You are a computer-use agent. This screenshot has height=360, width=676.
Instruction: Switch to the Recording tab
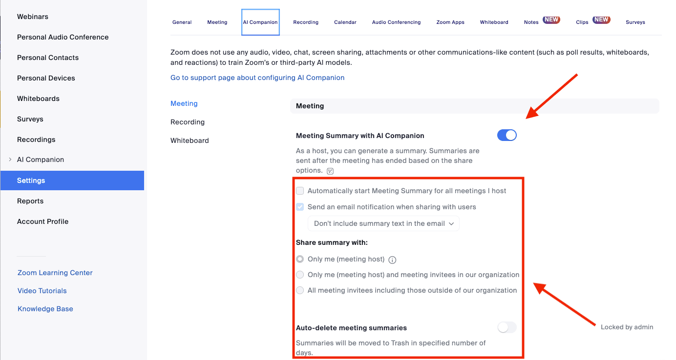[306, 22]
